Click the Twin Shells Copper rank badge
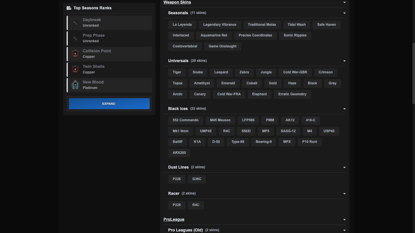This screenshot has height=233, width=415. click(x=75, y=69)
